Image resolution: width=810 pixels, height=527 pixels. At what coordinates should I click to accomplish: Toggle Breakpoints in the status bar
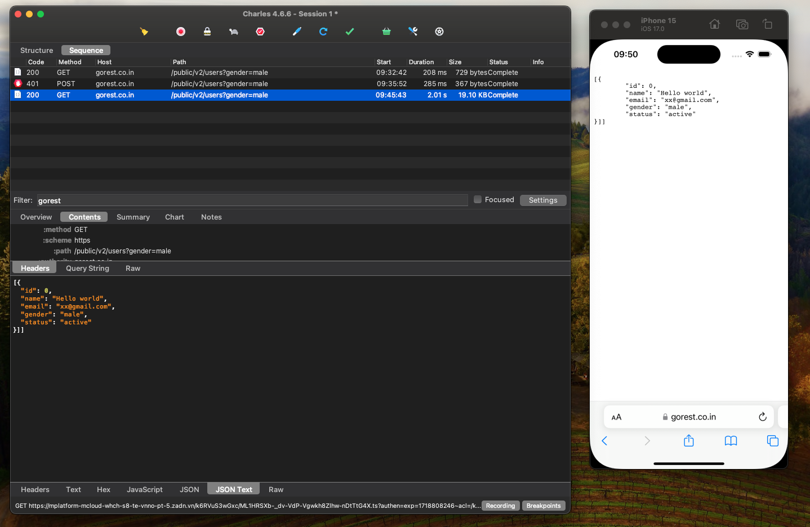[543, 506]
